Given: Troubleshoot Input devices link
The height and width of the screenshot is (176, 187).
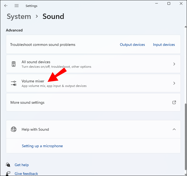Looking at the screenshot, I should point(164,45).
